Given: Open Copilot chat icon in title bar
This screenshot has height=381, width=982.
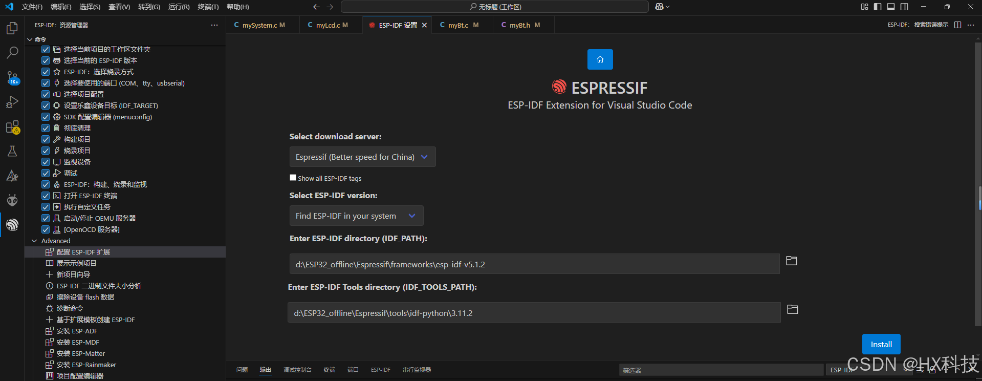Looking at the screenshot, I should point(659,7).
